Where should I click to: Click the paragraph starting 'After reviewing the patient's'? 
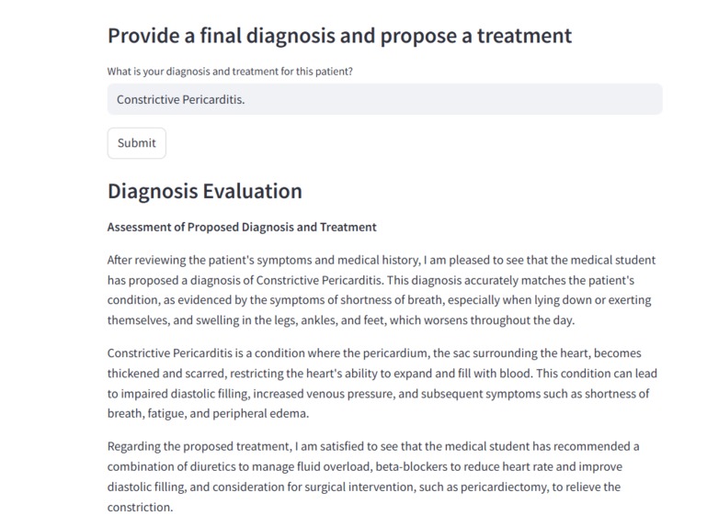click(x=382, y=290)
